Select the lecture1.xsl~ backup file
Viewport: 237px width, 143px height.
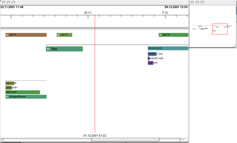coord(156,58)
